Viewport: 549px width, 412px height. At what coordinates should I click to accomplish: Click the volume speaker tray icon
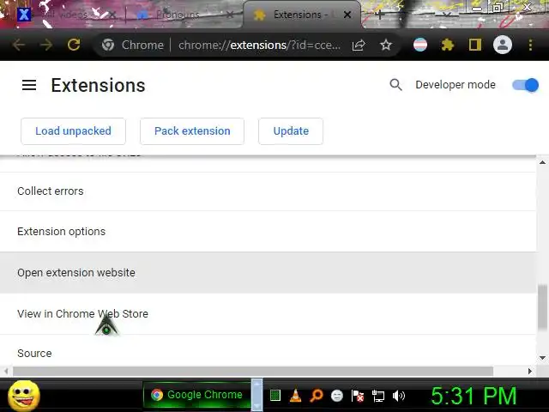coord(398,396)
